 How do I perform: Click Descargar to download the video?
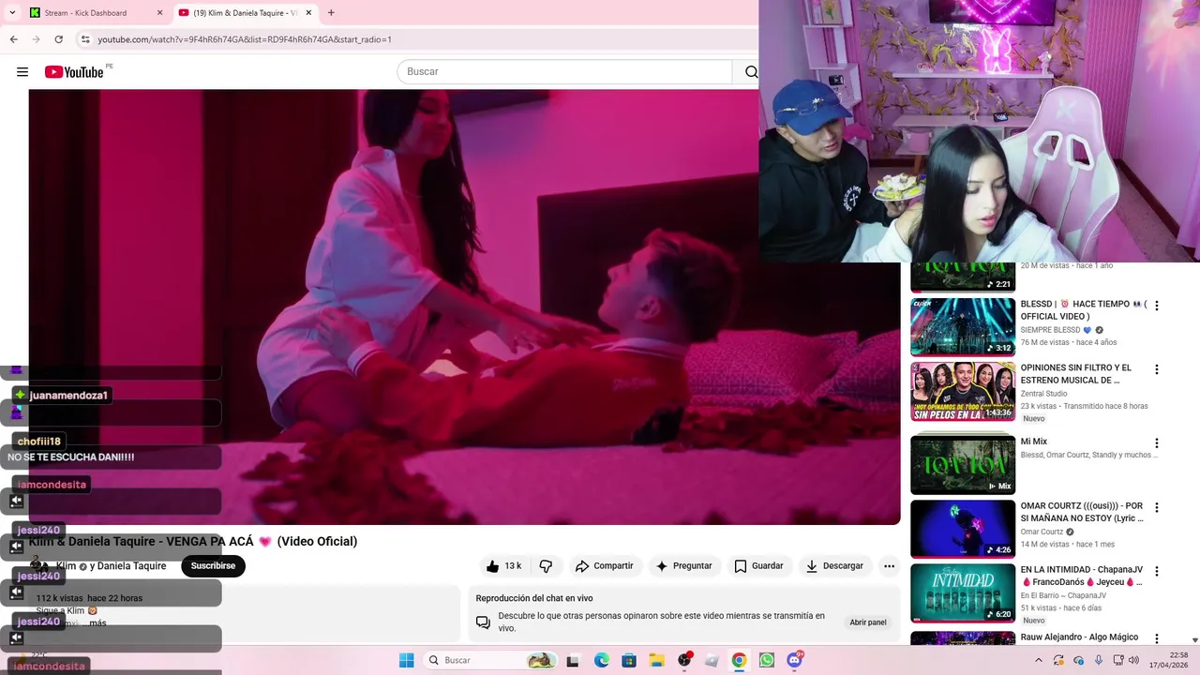[834, 566]
